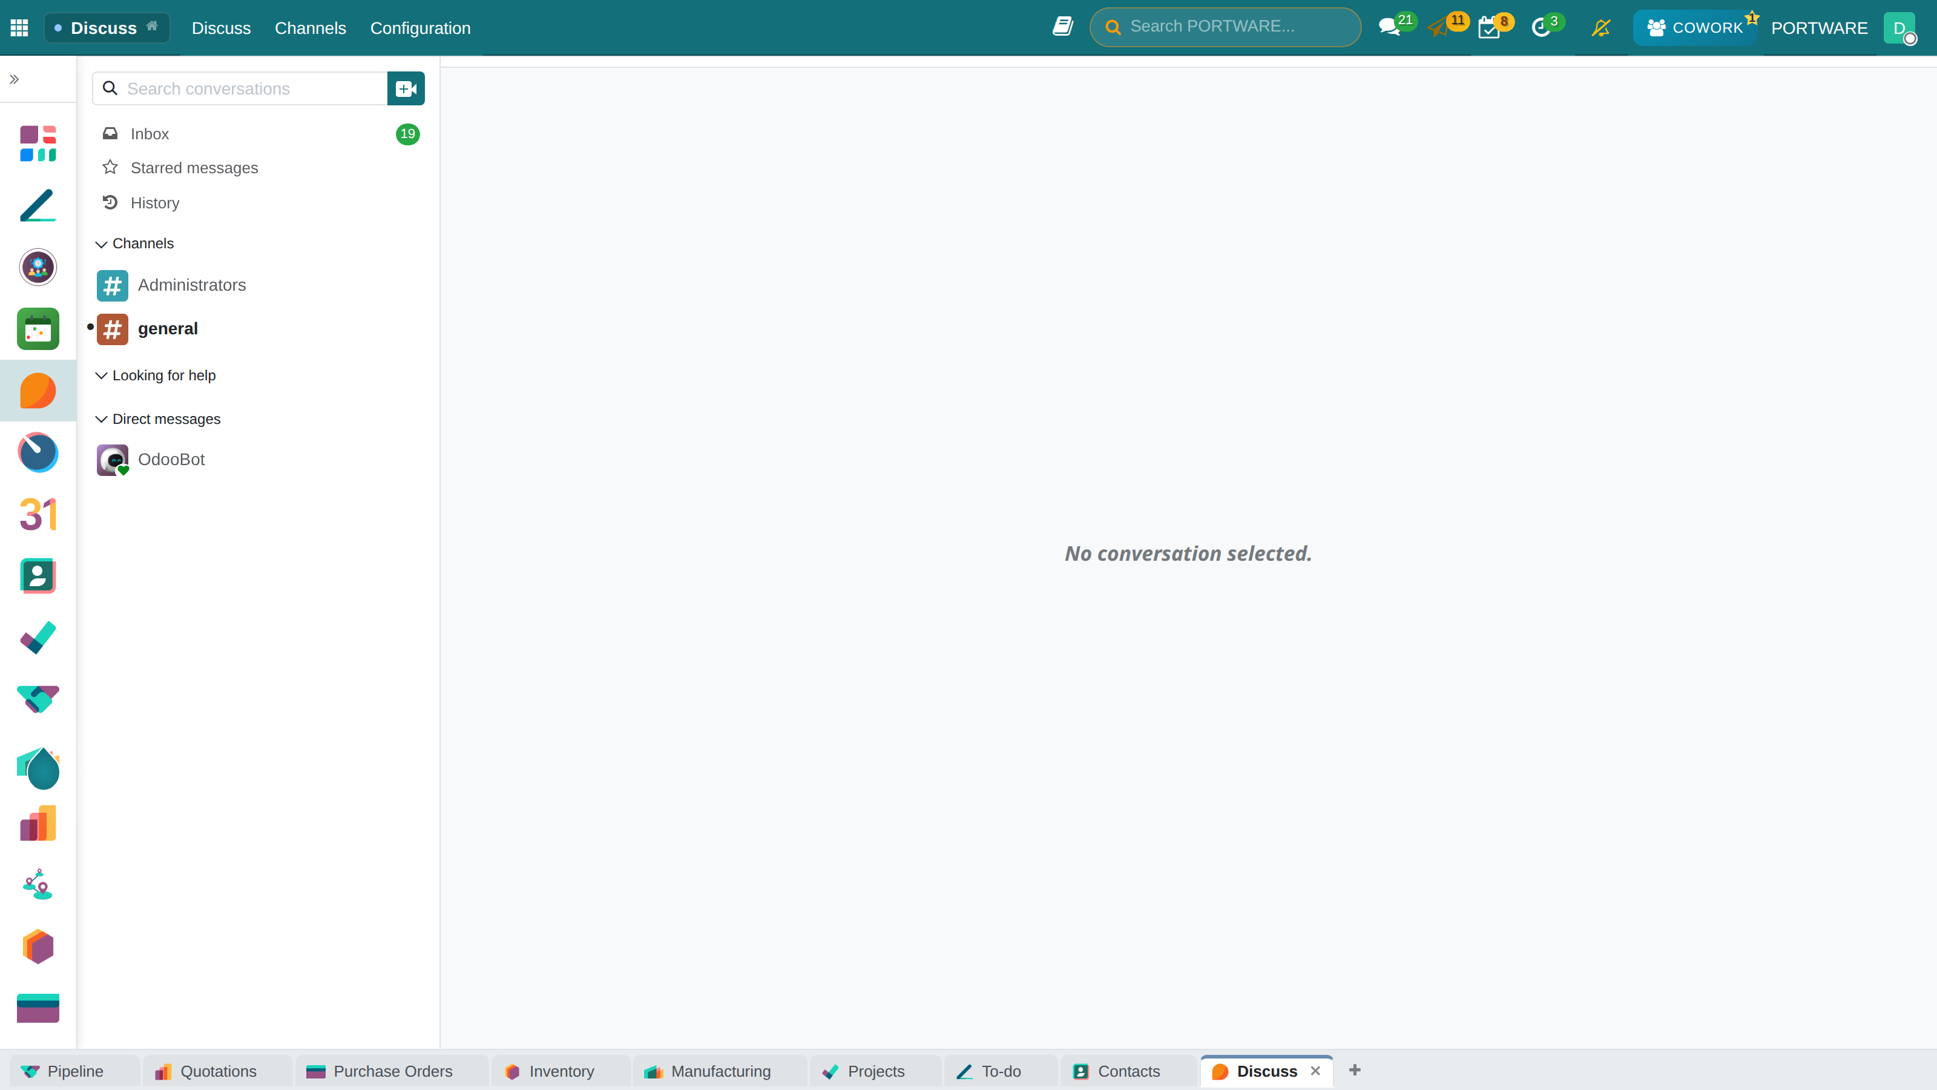The height and width of the screenshot is (1090, 1937).
Task: Open the Configuration top menu
Action: [420, 28]
